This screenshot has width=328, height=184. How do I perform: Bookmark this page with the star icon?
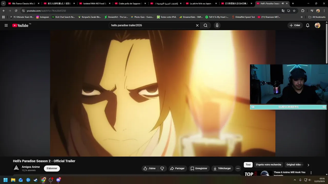coord(294,11)
